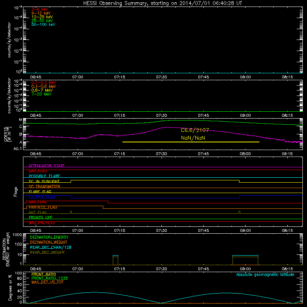Click the yellow flare interval bar in GOES plot

191,142
